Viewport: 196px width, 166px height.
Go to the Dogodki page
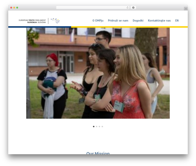point(138,20)
